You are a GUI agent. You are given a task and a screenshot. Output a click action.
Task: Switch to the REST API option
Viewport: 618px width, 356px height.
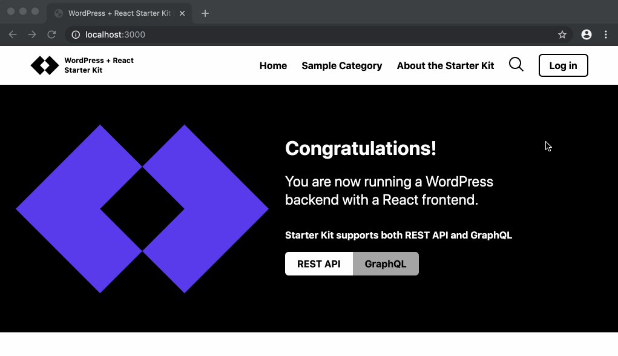pyautogui.click(x=319, y=263)
